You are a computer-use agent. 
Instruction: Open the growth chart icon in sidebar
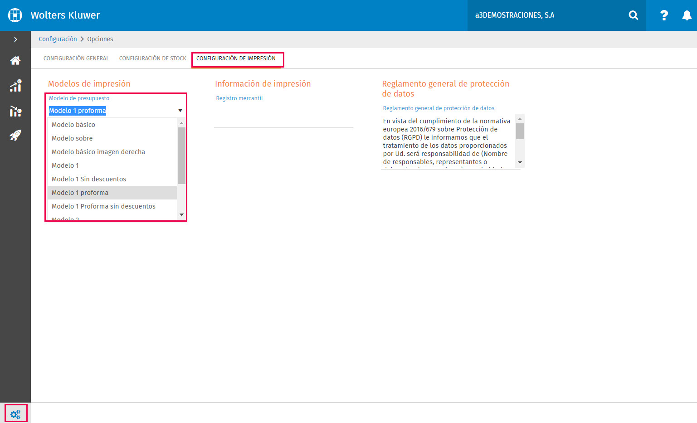point(15,86)
